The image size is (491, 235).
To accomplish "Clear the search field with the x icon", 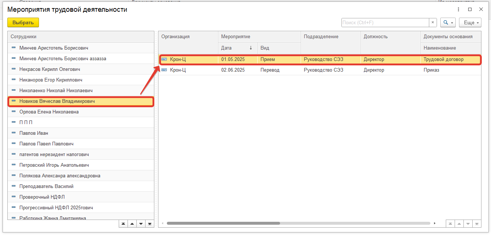I will pyautogui.click(x=433, y=22).
